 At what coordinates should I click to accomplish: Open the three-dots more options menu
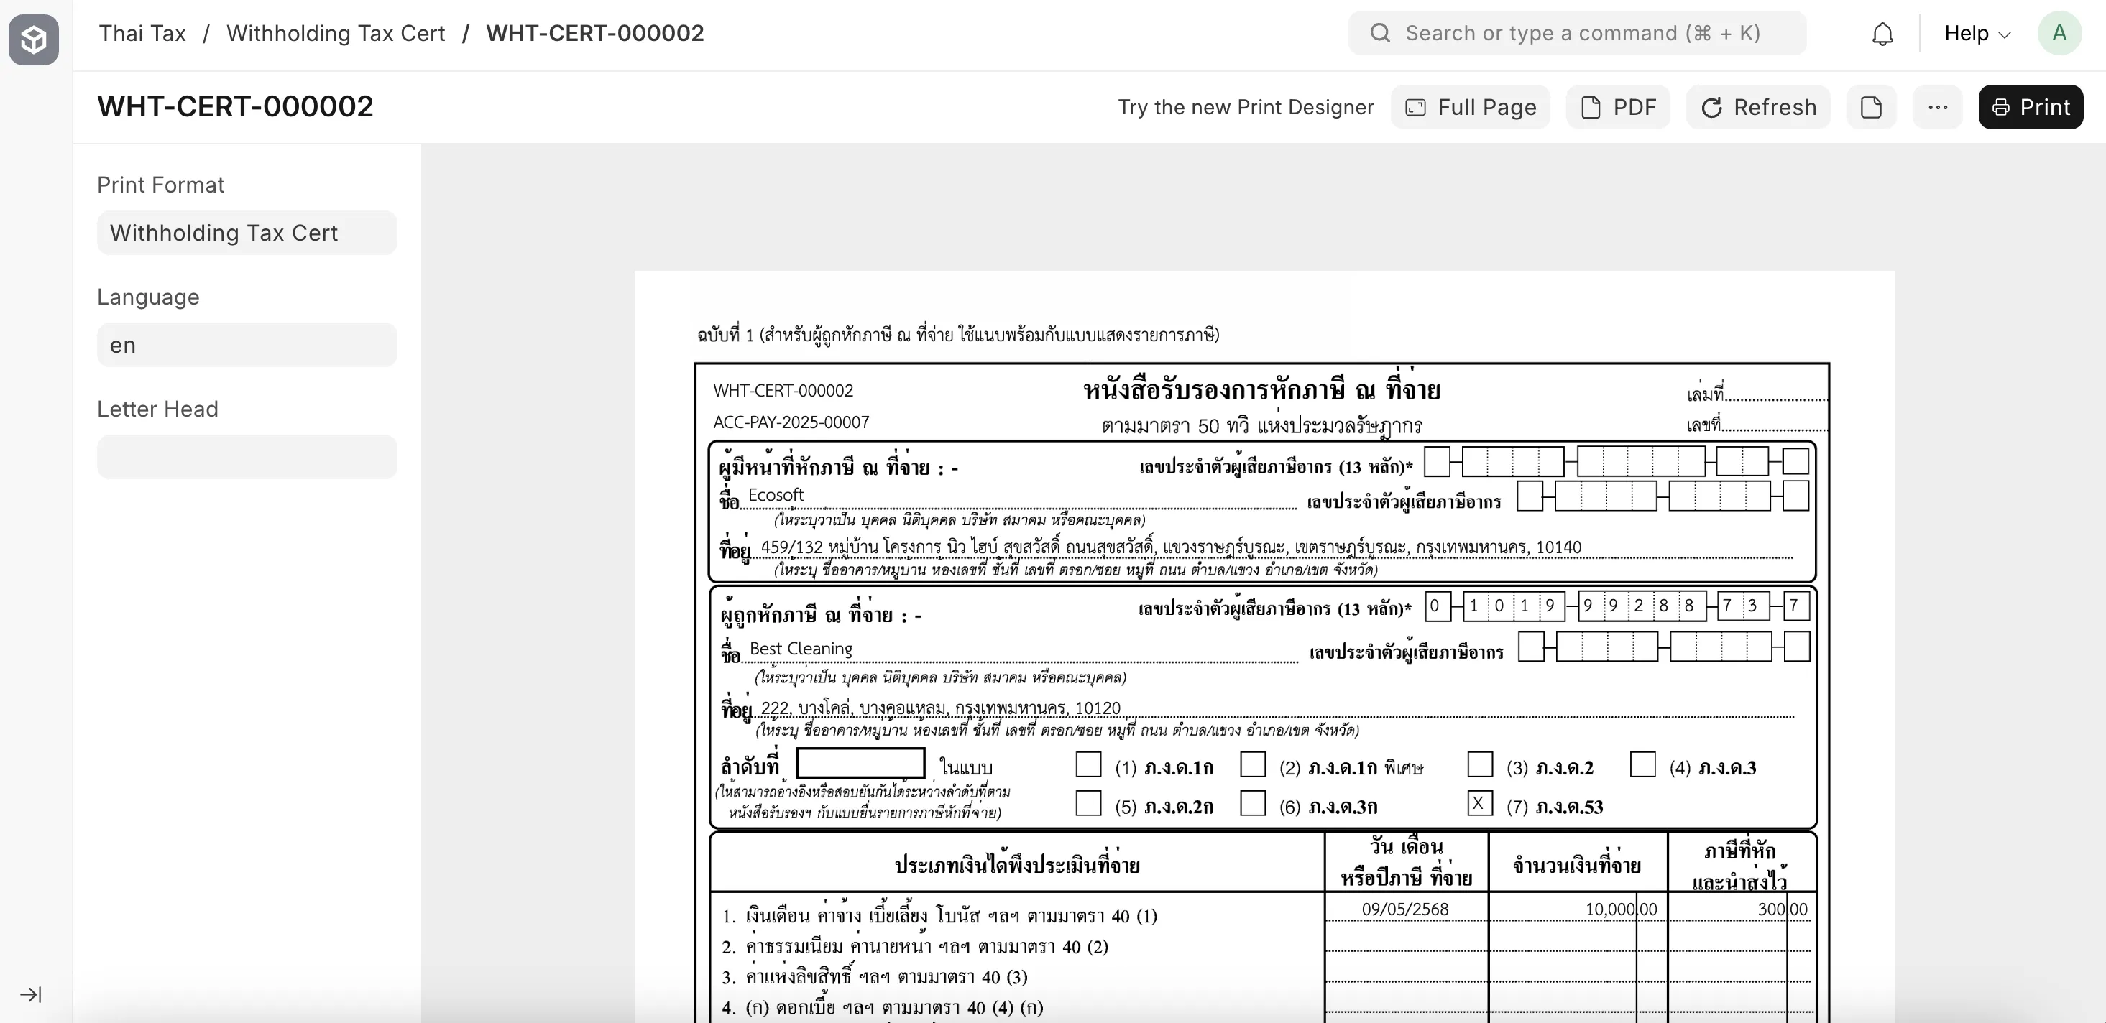1937,107
